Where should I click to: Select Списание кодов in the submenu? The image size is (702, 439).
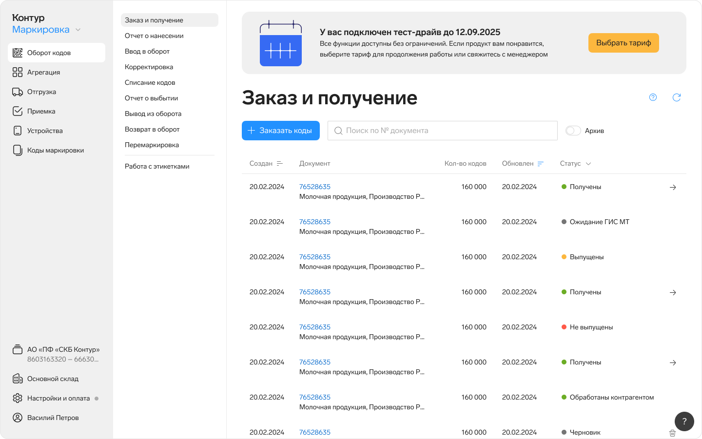click(x=150, y=82)
